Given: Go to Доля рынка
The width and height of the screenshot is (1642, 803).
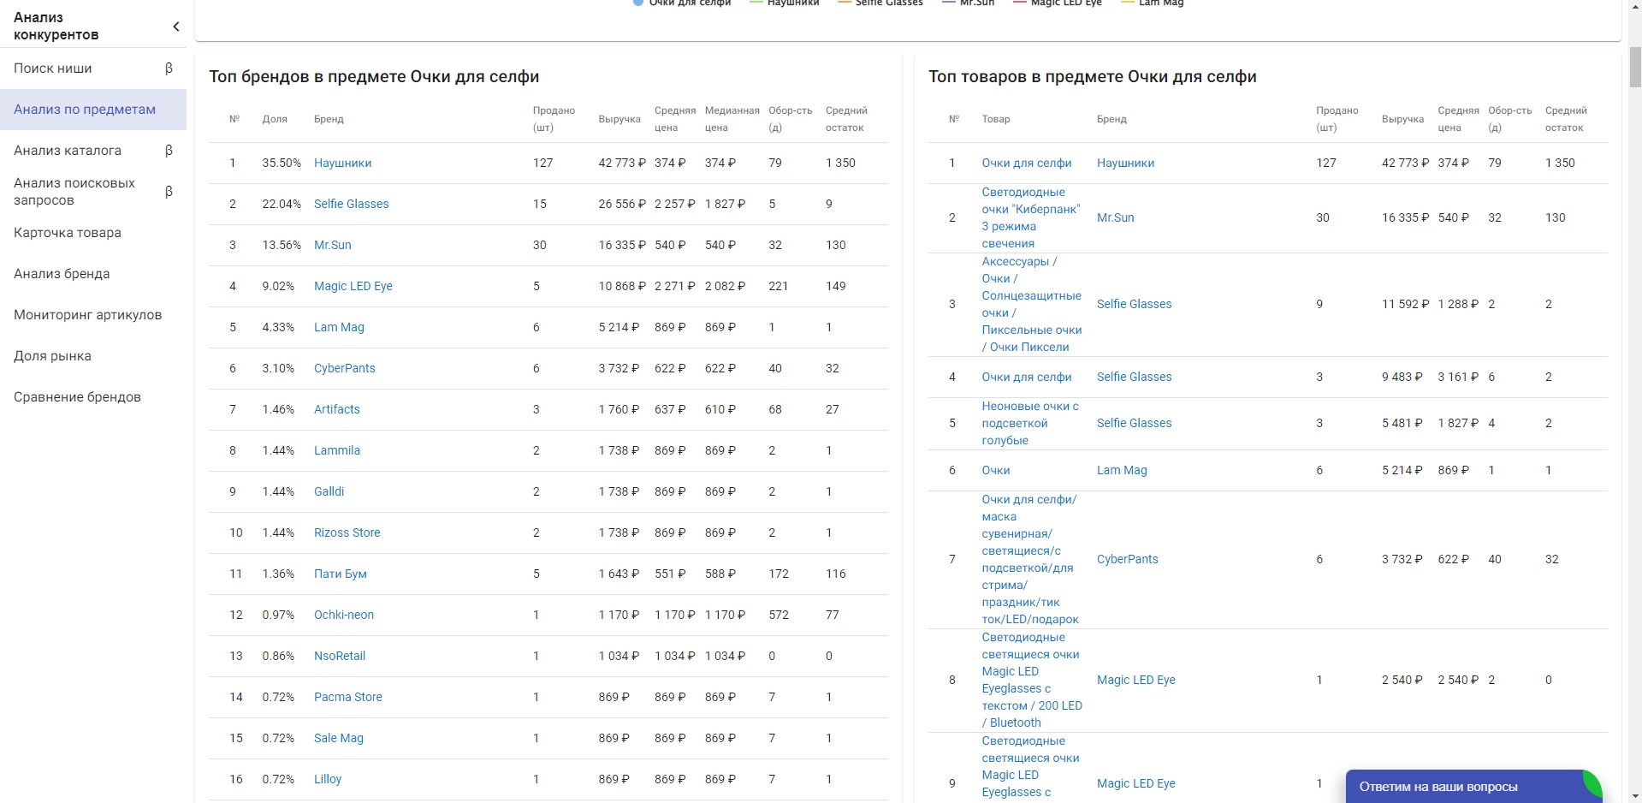Looking at the screenshot, I should (x=52, y=356).
